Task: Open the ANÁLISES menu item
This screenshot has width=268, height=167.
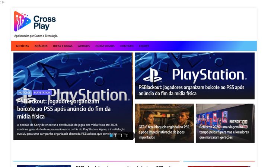Action: [41, 46]
